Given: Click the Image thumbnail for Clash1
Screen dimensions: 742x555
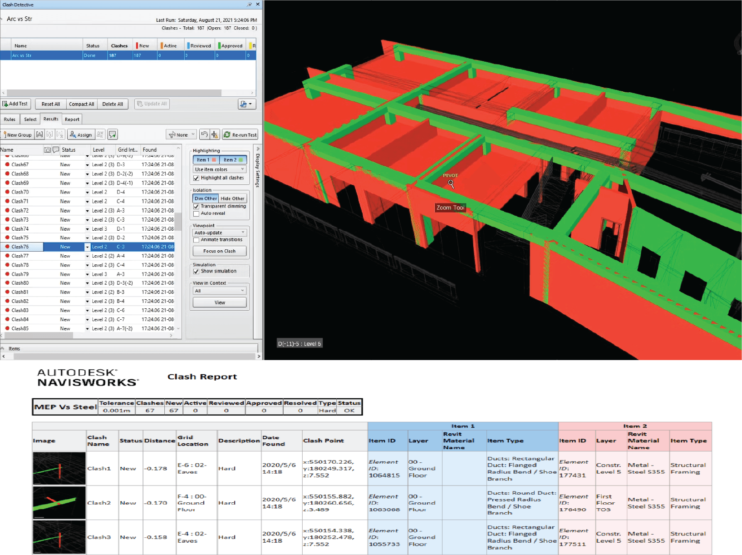Looking at the screenshot, I should click(59, 468).
